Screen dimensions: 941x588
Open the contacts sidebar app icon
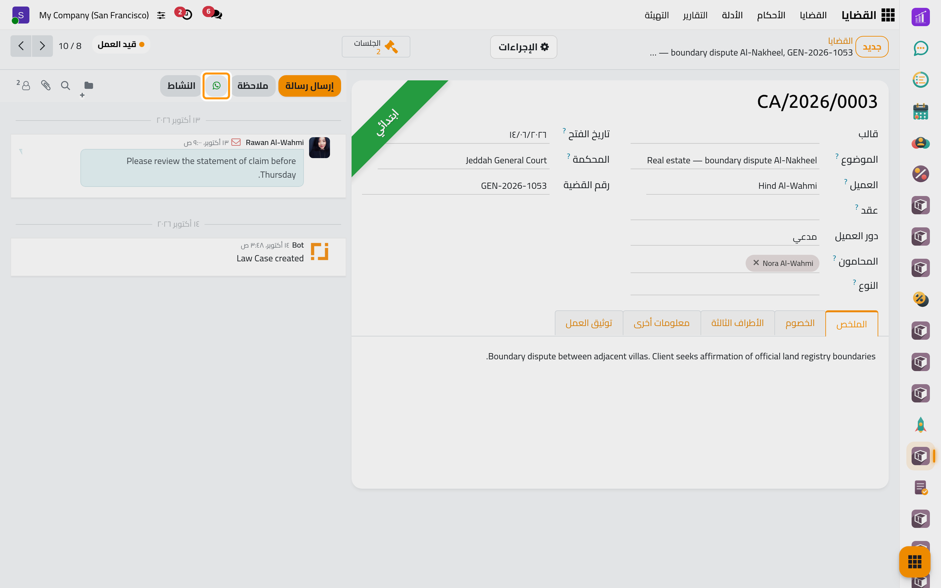point(920,143)
